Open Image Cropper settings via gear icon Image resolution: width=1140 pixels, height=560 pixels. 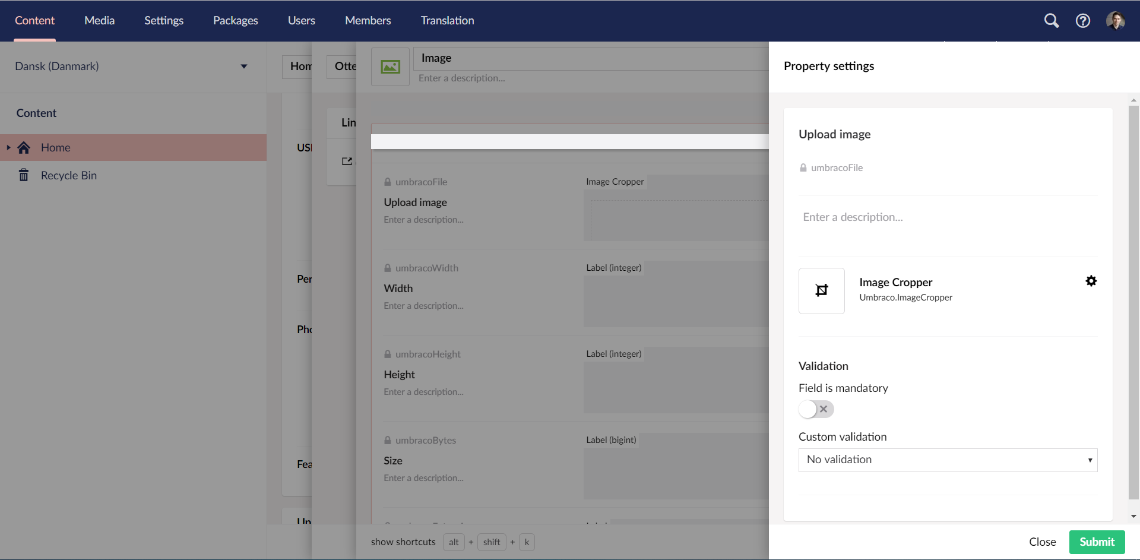coord(1091,281)
